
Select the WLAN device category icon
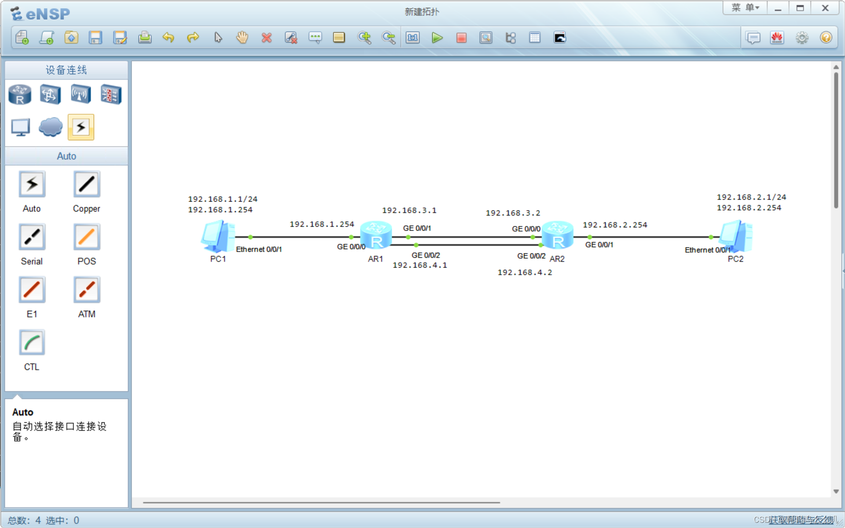click(81, 94)
